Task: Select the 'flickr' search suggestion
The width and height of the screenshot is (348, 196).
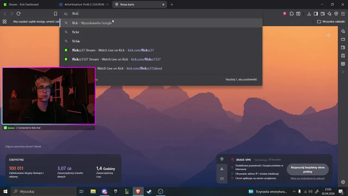Action: point(161,32)
